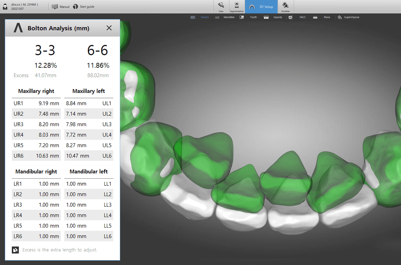The height and width of the screenshot is (265, 401).
Task: Select the UL1 8.84 mm row
Action: (89, 103)
